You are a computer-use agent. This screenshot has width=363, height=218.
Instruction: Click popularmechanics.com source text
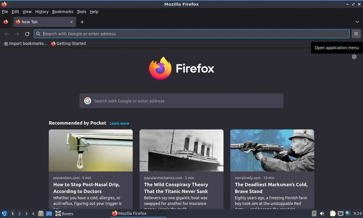[163, 178]
